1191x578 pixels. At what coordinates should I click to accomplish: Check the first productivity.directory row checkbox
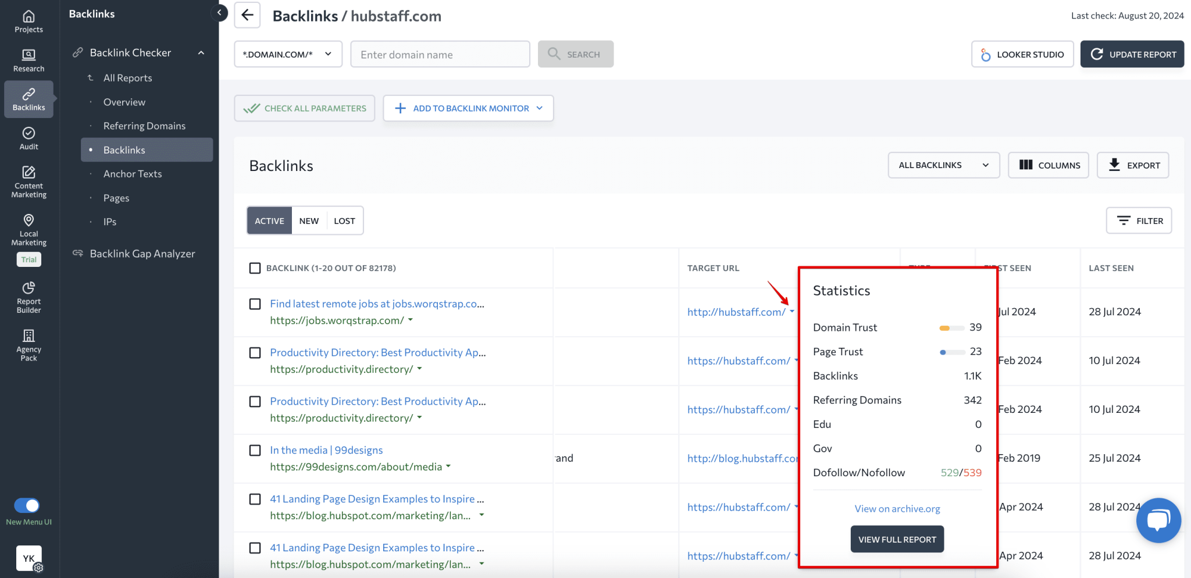coord(255,353)
